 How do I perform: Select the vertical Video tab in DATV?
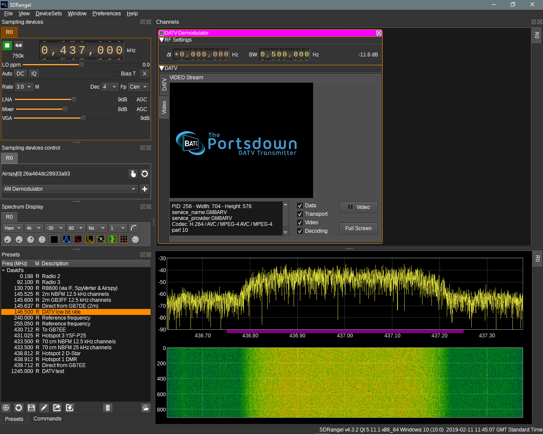164,108
